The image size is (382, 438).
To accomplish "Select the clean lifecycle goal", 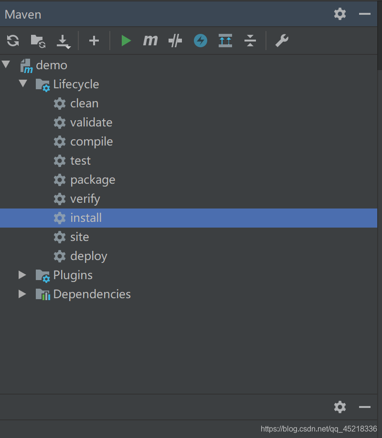I will (x=84, y=104).
